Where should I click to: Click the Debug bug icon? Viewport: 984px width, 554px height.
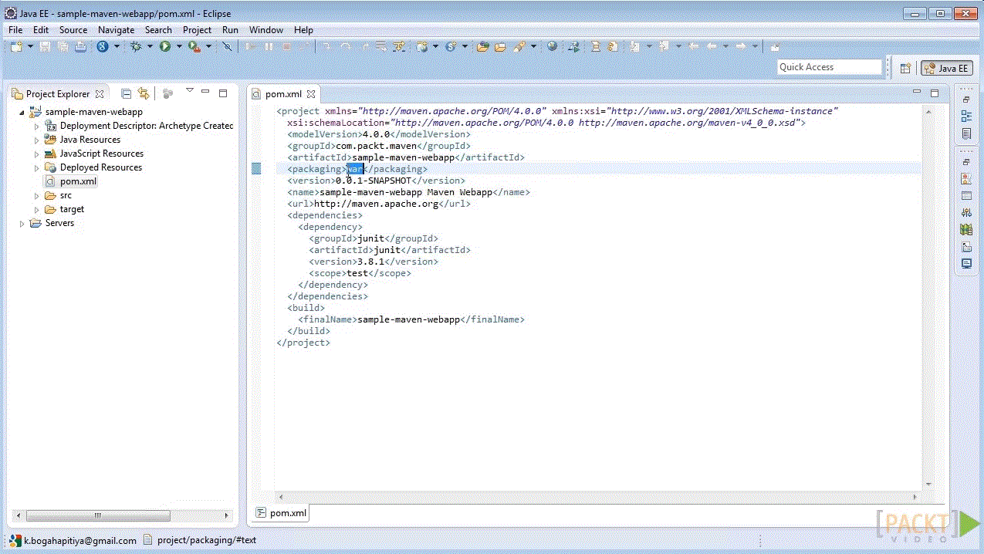tap(136, 46)
